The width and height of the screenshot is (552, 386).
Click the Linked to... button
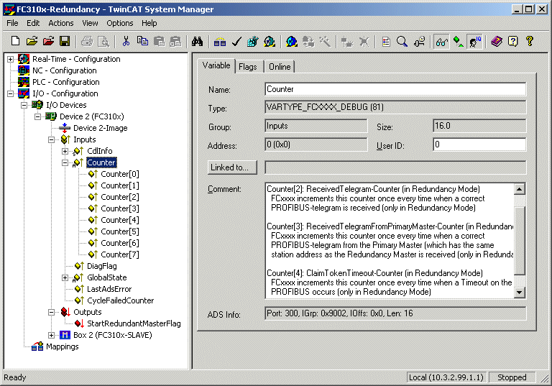(x=232, y=167)
